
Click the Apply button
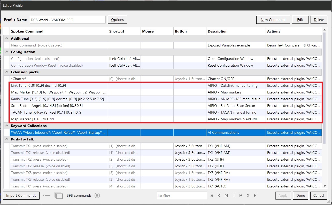click(x=283, y=195)
